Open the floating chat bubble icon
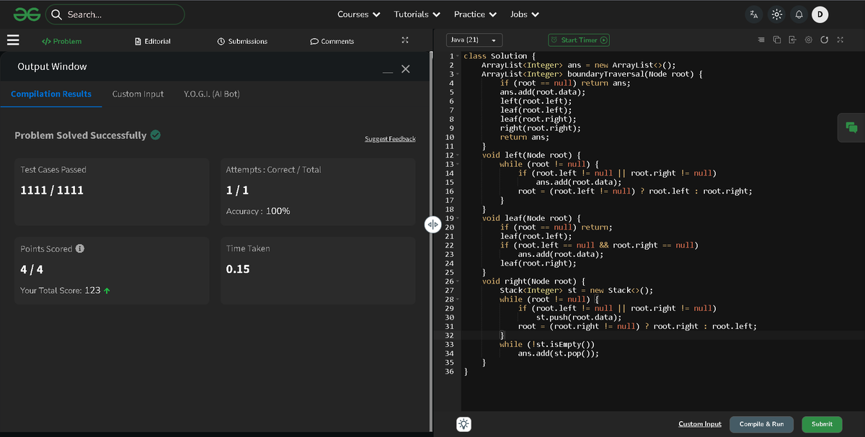The image size is (865, 437). 851,127
